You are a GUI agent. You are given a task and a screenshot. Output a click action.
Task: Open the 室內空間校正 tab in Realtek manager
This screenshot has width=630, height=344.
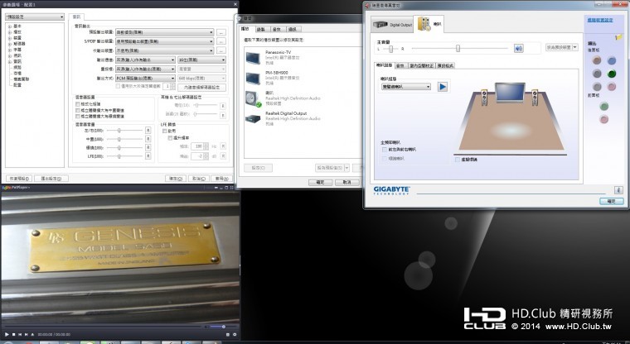[421, 65]
